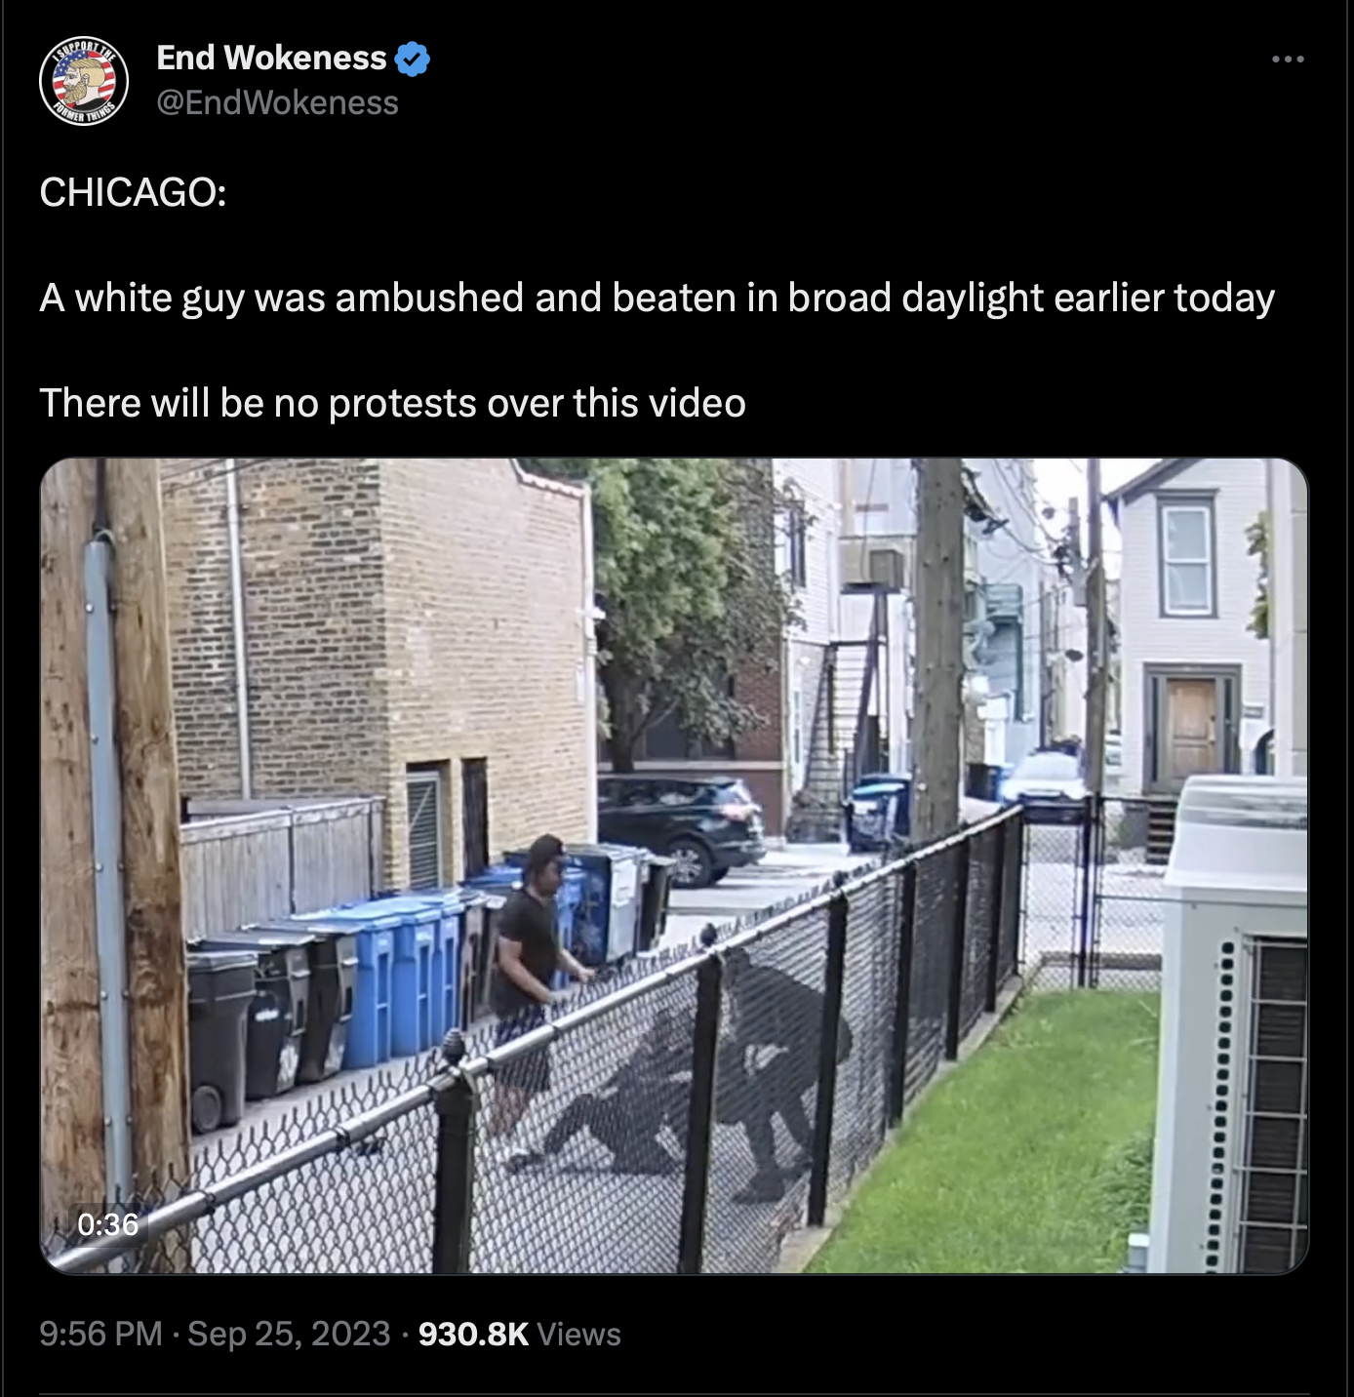1354x1397 pixels.
Task: Click the CHICAGO: text line
Action: coord(133,192)
